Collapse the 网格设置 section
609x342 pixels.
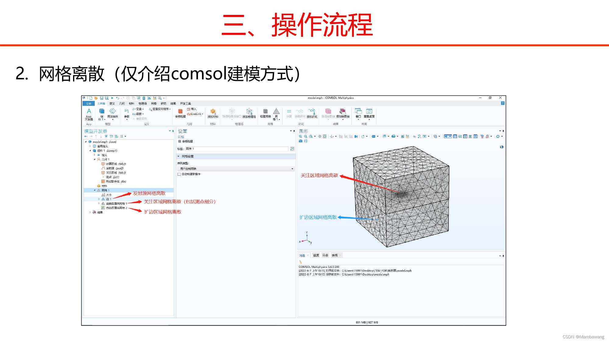pos(179,156)
